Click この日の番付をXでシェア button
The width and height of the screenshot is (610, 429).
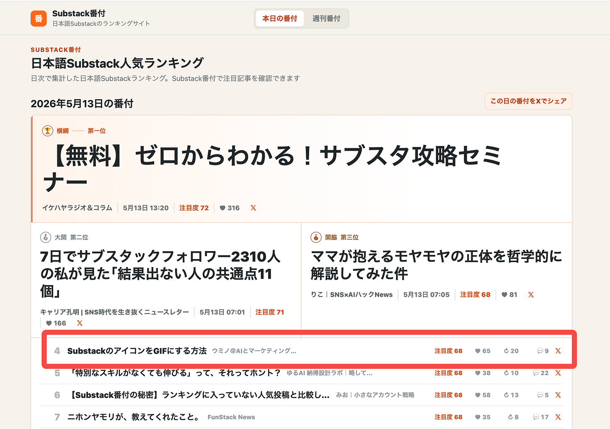(528, 101)
